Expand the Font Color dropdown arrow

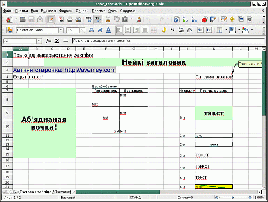tap(252, 30)
